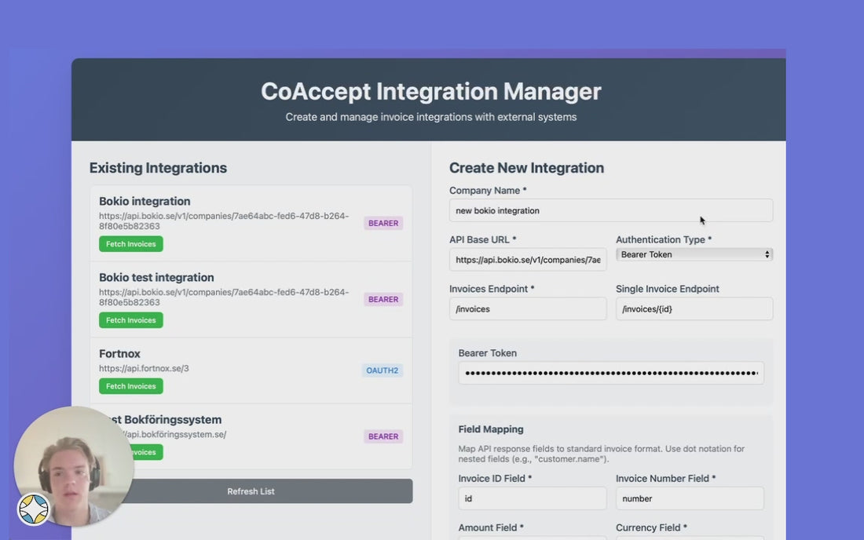Fetch invoices for Bokio test integration
Image resolution: width=864 pixels, height=540 pixels.
[x=130, y=319]
